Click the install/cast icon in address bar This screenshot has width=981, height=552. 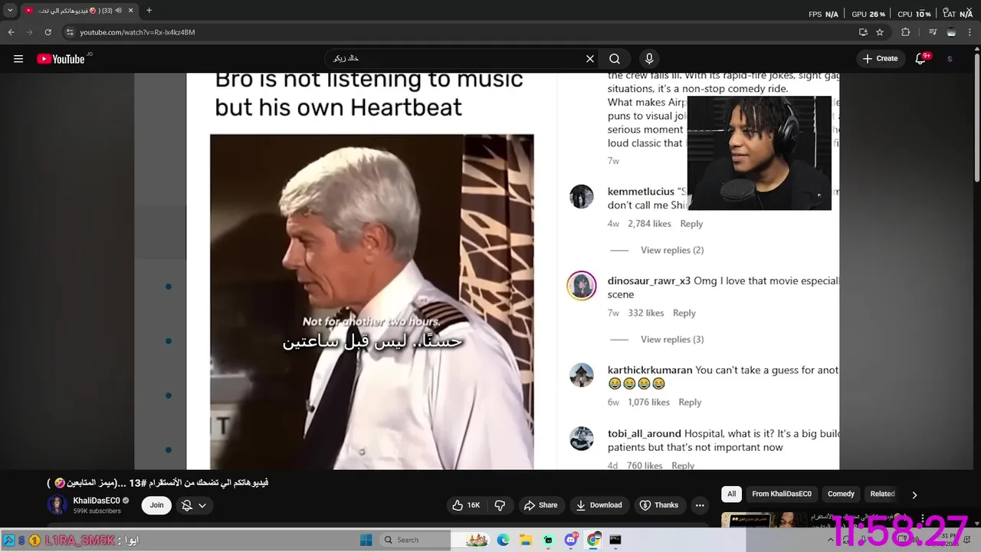pyautogui.click(x=863, y=32)
